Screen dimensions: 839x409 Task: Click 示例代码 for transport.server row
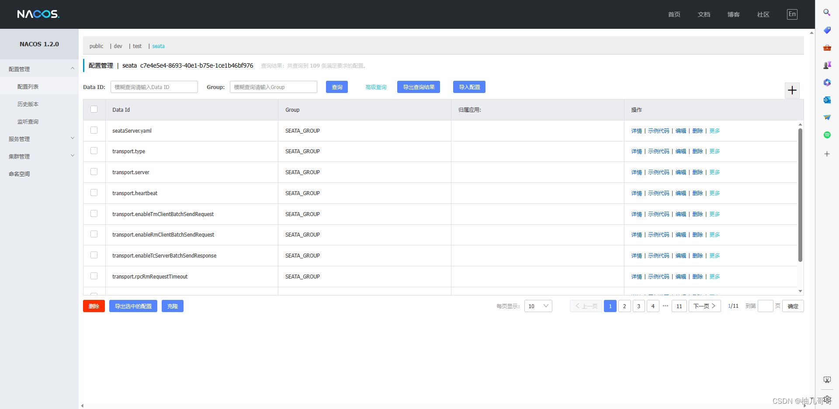[659, 172]
